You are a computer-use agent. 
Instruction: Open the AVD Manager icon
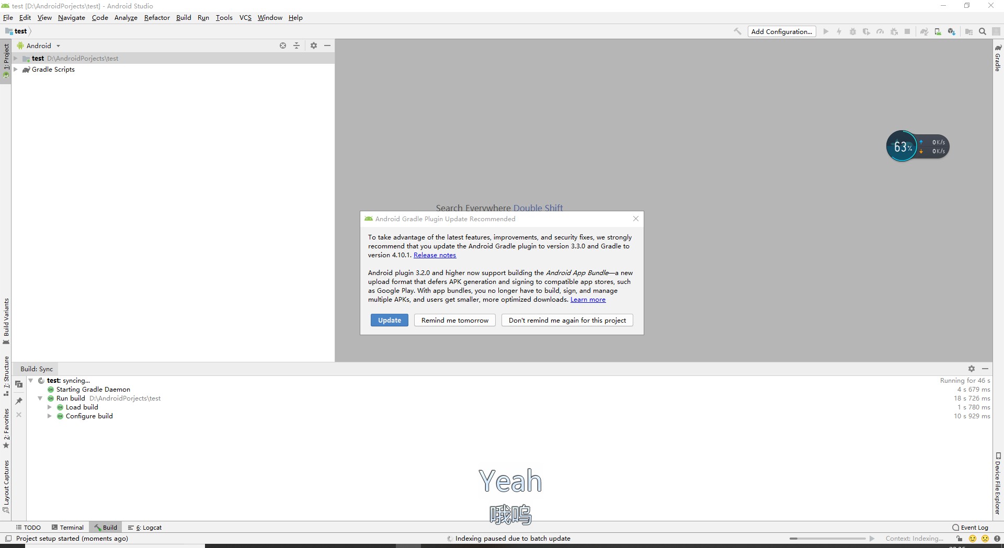coord(938,31)
